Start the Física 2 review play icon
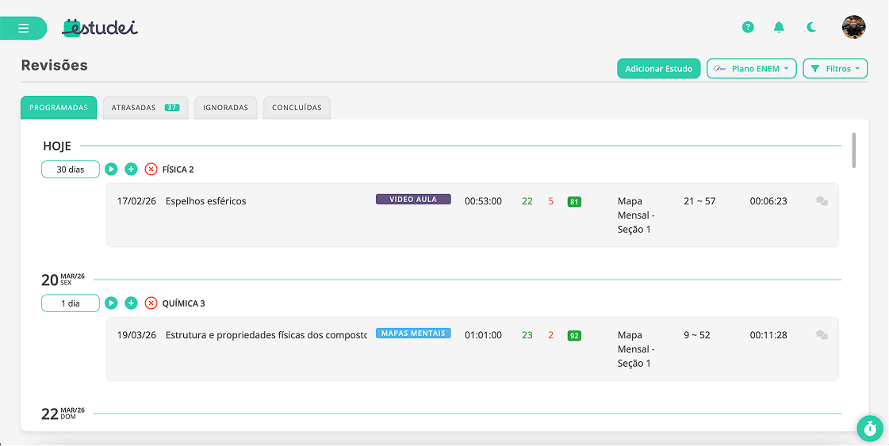The width and height of the screenshot is (889, 446). tap(111, 170)
